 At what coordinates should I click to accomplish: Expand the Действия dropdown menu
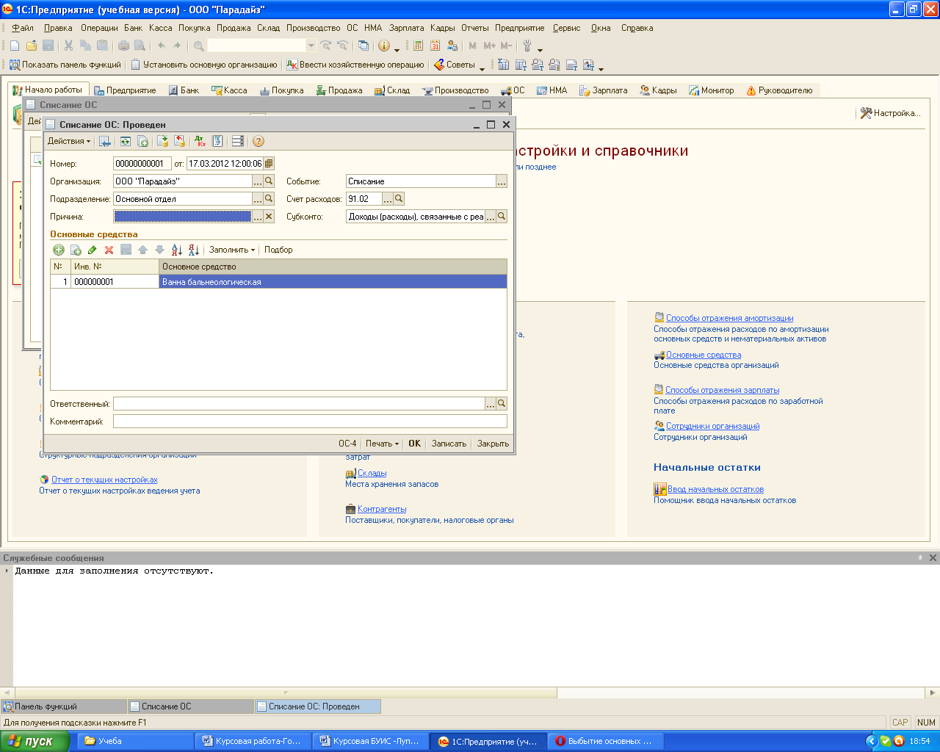click(69, 141)
